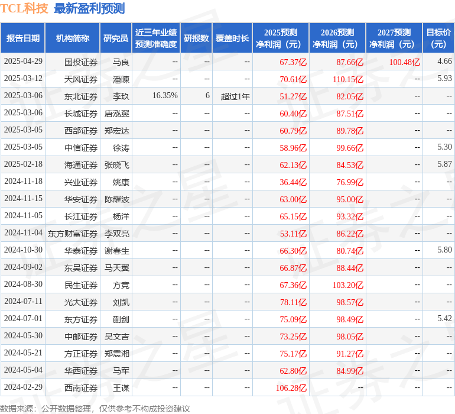Click the 2027预测净利润 column header

click(x=394, y=38)
